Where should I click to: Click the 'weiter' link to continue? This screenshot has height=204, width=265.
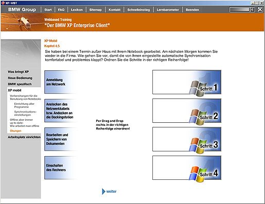[x=111, y=192]
